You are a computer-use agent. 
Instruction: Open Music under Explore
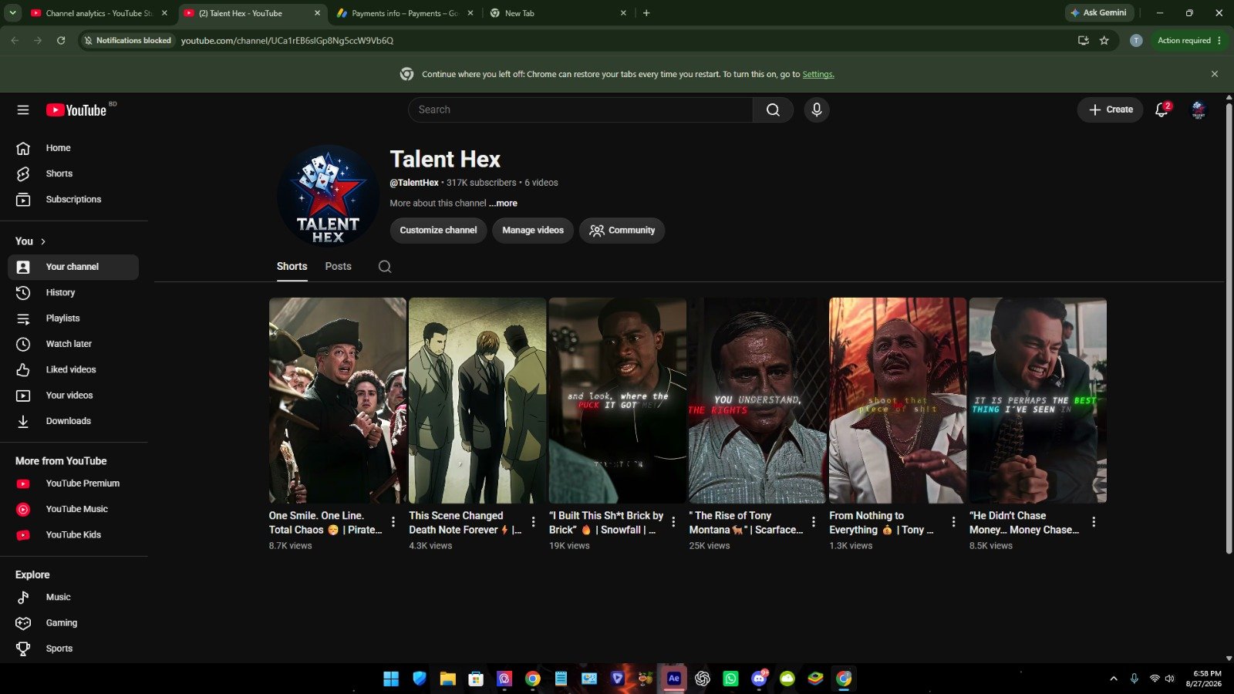(x=73, y=597)
